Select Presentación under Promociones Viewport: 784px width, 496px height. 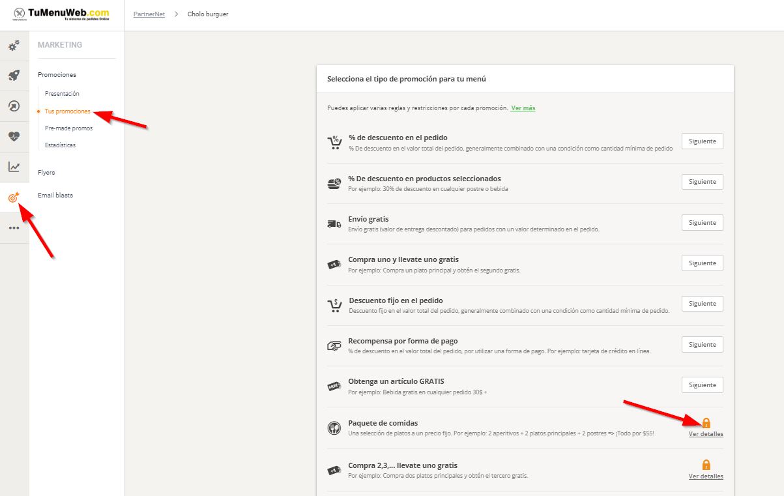tap(62, 94)
